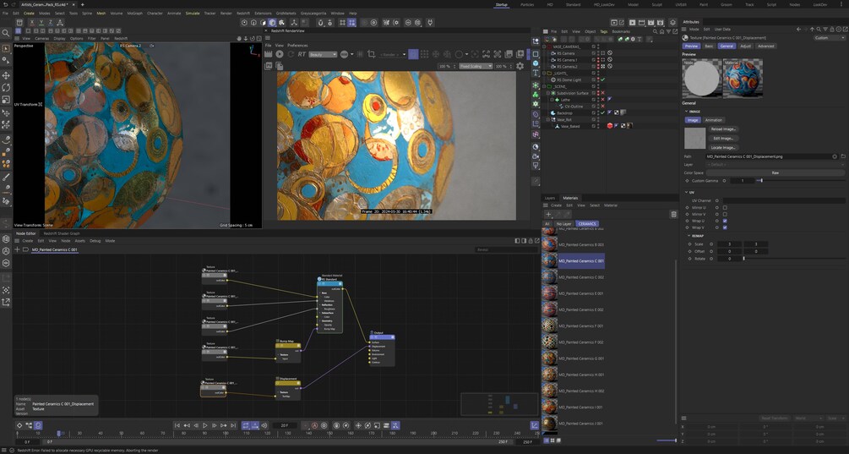This screenshot has height=454, width=849.
Task: Enable the Mirror V checkbox
Action: (725, 214)
